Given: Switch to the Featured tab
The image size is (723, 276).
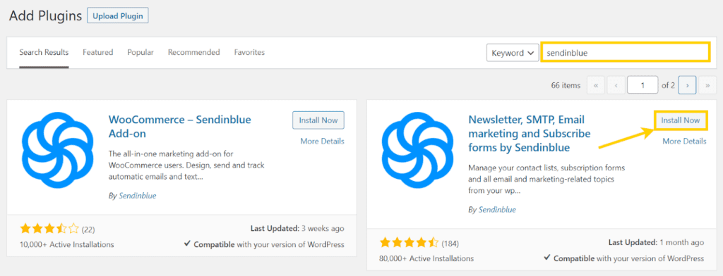Looking at the screenshot, I should pos(97,52).
